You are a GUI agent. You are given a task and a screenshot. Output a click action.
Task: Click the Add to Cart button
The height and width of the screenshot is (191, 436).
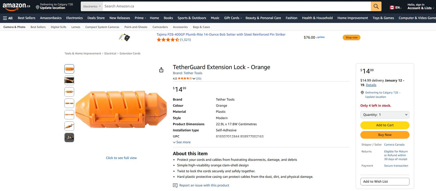[x=385, y=125]
